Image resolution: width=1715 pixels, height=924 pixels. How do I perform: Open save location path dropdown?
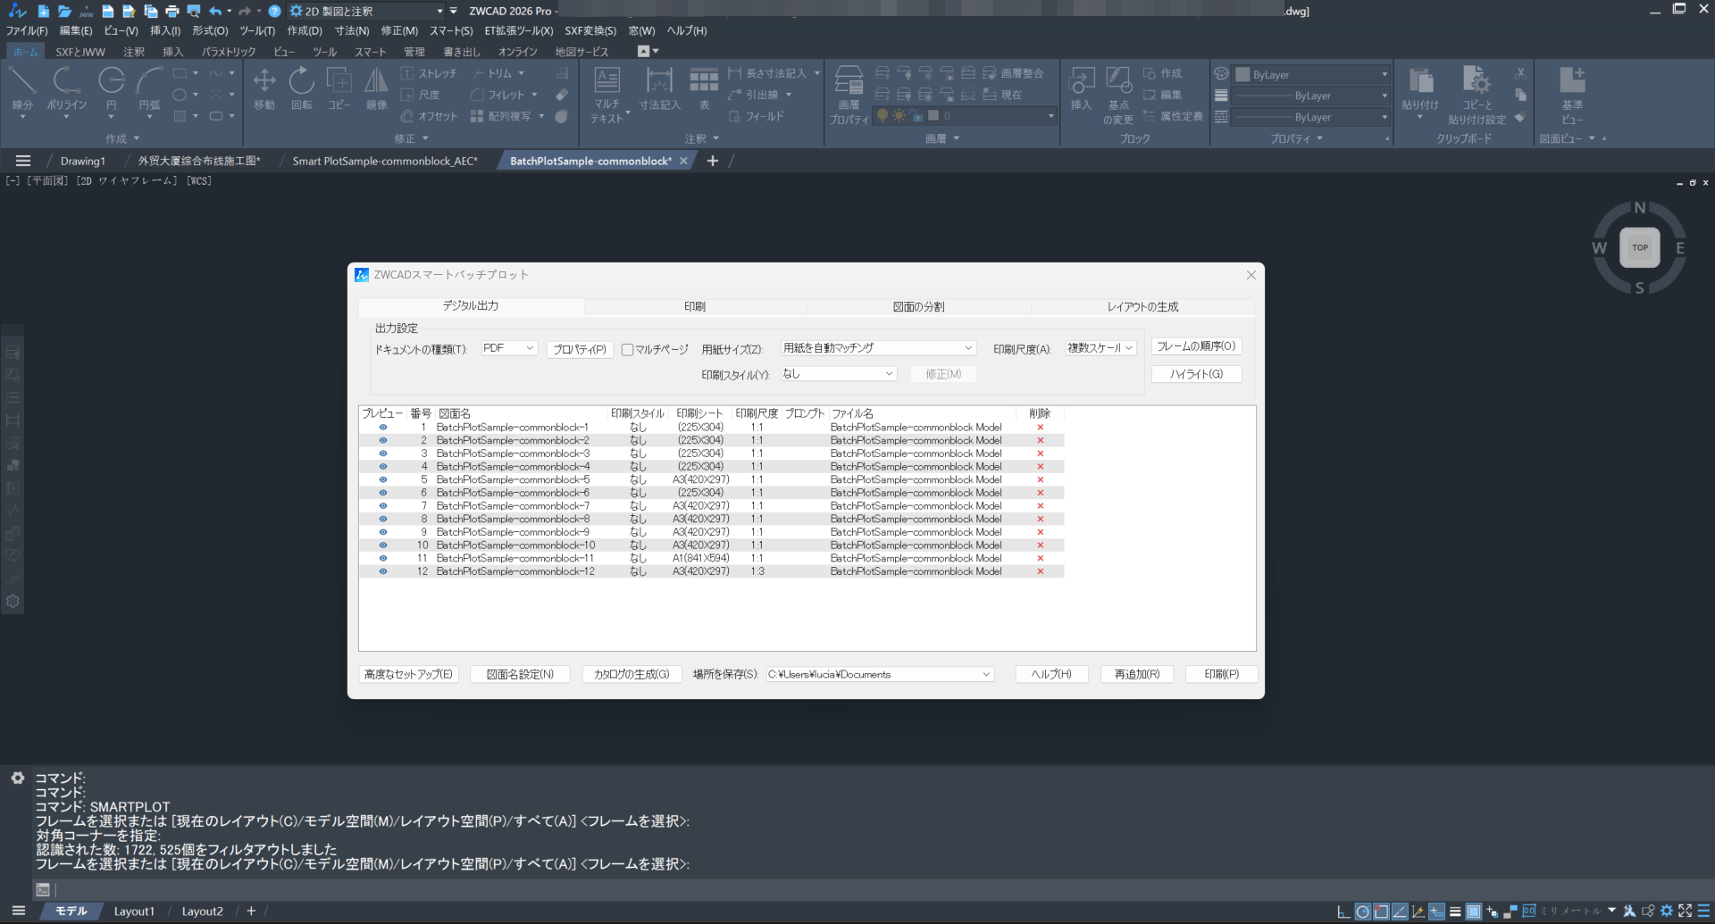tap(880, 674)
